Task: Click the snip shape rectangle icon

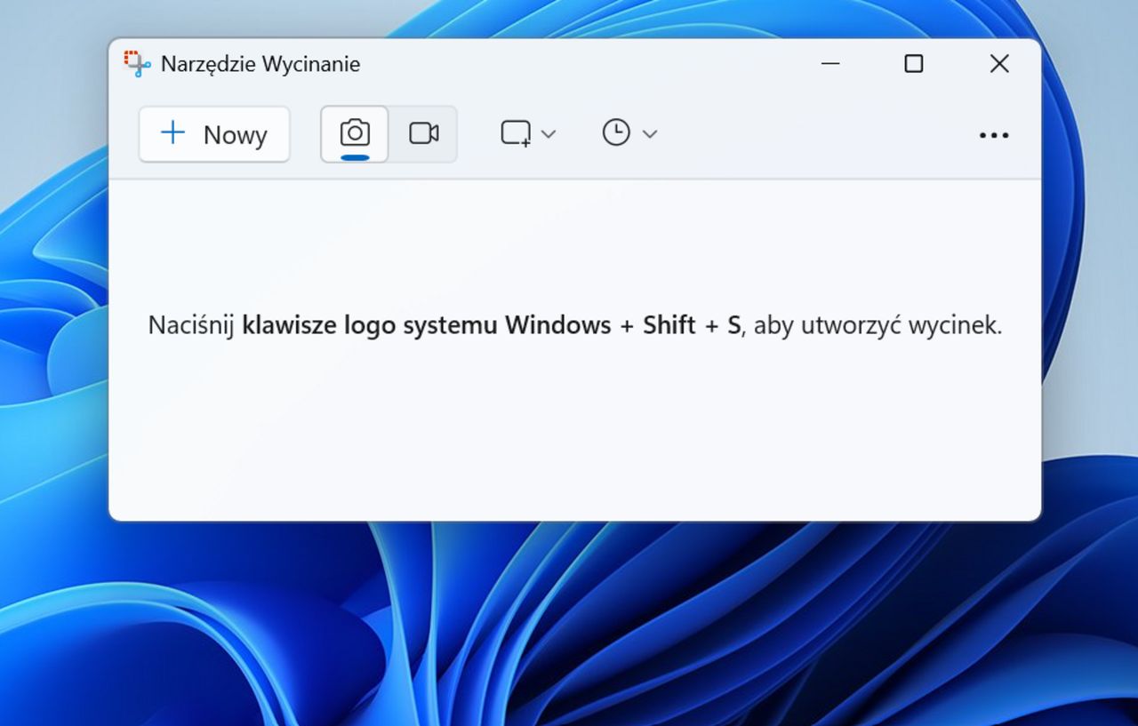Action: click(x=516, y=132)
